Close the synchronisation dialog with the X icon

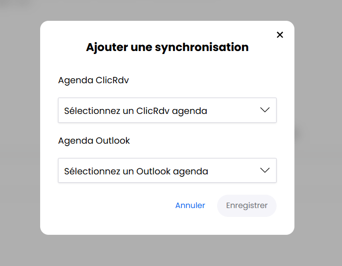coord(280,35)
